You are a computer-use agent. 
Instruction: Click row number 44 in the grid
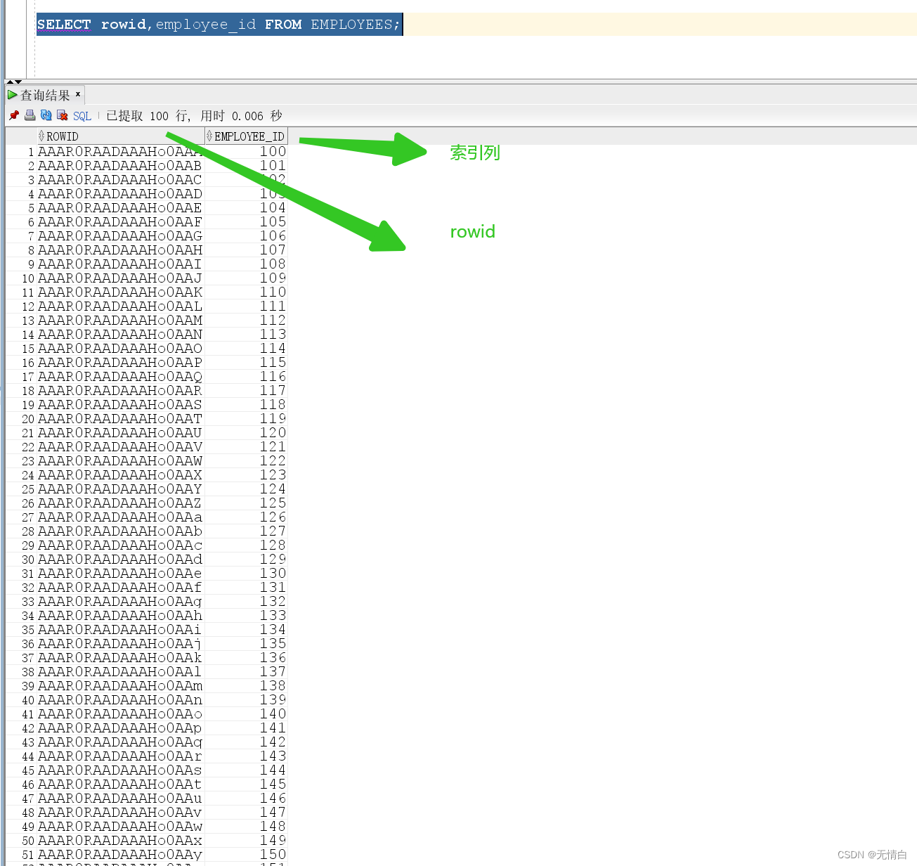[x=21, y=756]
